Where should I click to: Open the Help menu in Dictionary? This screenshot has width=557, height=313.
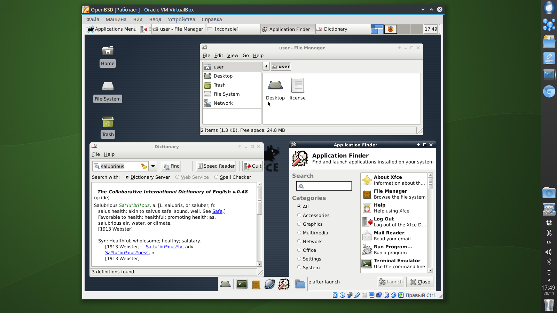[109, 154]
